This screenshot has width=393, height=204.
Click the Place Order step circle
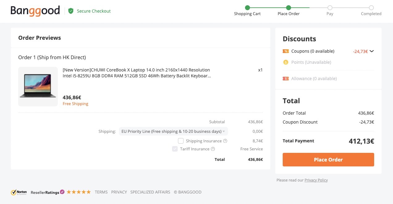(289, 8)
